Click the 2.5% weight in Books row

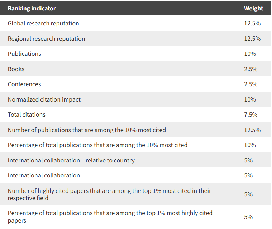coord(250,69)
